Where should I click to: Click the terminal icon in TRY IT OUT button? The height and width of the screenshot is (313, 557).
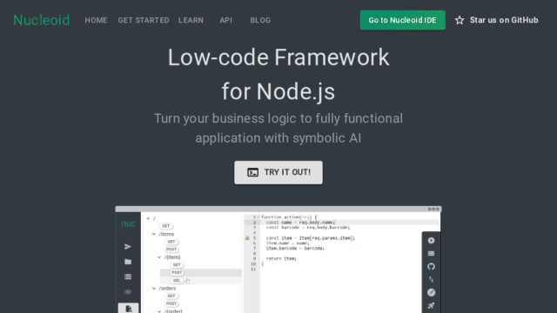(x=252, y=172)
